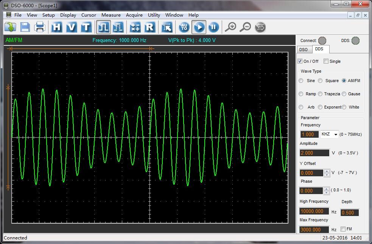The image size is (372, 244).
Task: Pause acquisition with the pause icon
Action: click(213, 27)
